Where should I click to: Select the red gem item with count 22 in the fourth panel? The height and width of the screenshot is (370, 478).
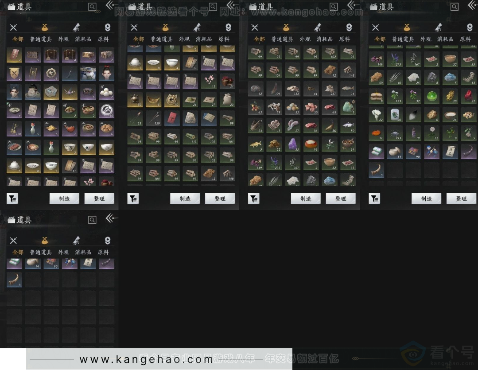(x=469, y=96)
